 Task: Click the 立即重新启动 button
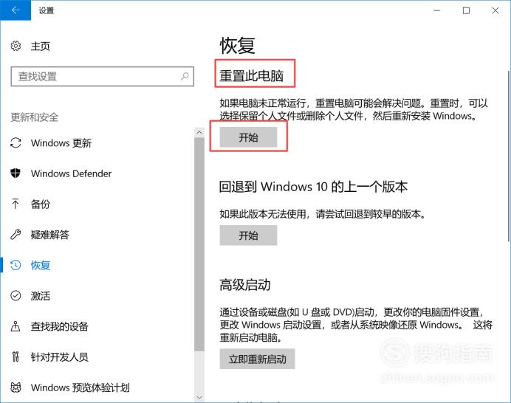pyautogui.click(x=257, y=359)
